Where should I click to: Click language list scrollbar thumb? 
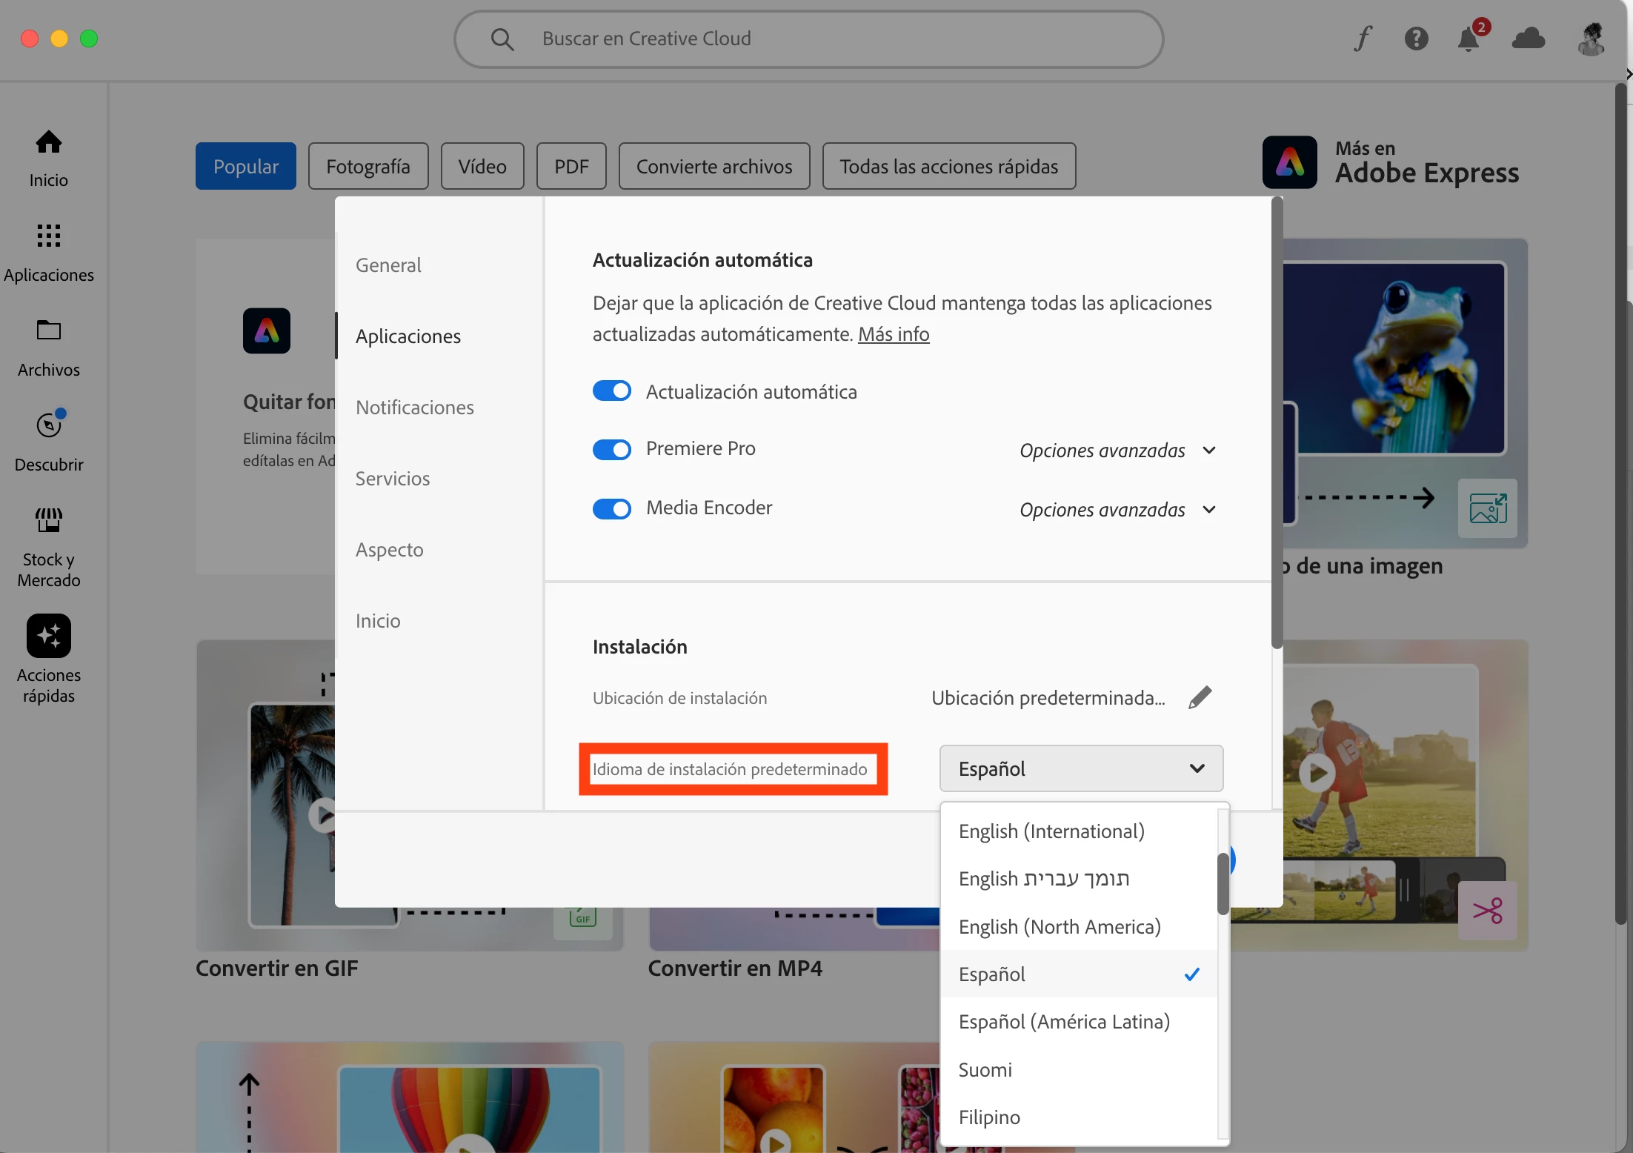click(1223, 883)
